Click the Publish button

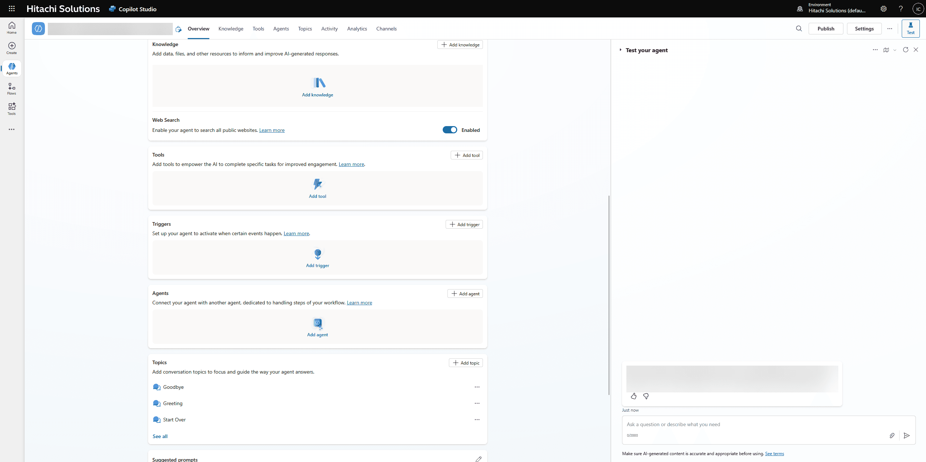(826, 29)
